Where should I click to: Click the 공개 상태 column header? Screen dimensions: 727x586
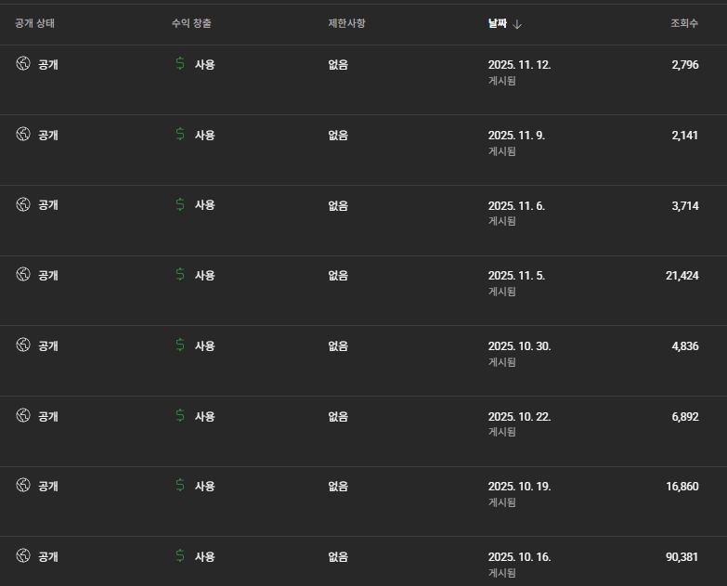35,23
